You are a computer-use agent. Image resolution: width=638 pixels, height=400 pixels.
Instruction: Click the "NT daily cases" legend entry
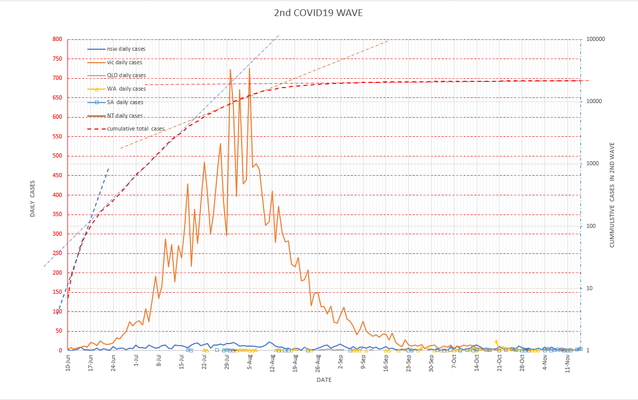115,116
